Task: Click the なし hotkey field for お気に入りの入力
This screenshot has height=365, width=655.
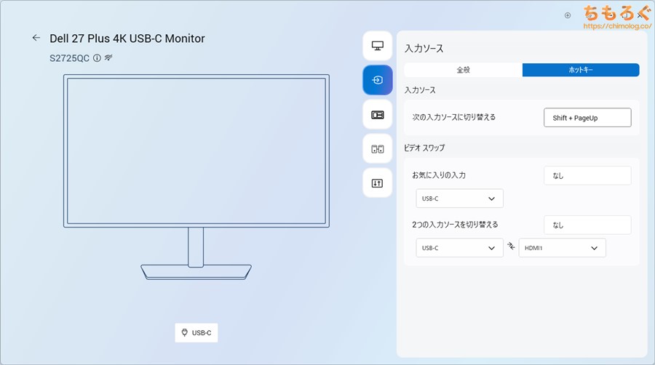Action: pyautogui.click(x=587, y=175)
